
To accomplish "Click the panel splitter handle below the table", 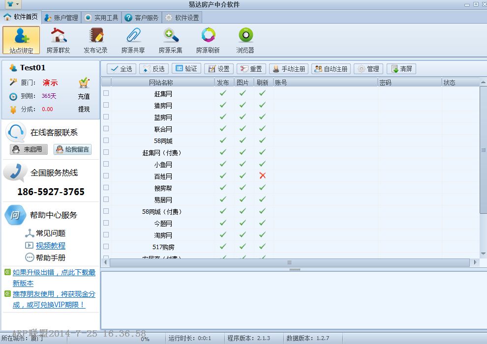I will tap(294, 269).
